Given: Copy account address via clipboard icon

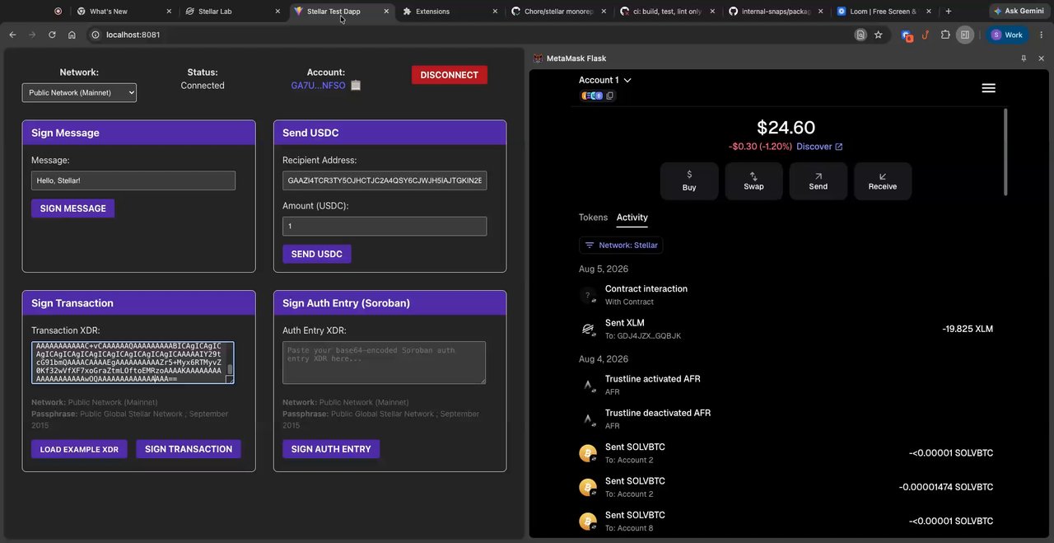Looking at the screenshot, I should tap(356, 85).
